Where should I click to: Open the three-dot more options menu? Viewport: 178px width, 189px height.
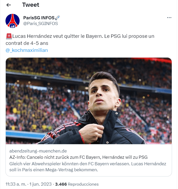tap(169, 18)
